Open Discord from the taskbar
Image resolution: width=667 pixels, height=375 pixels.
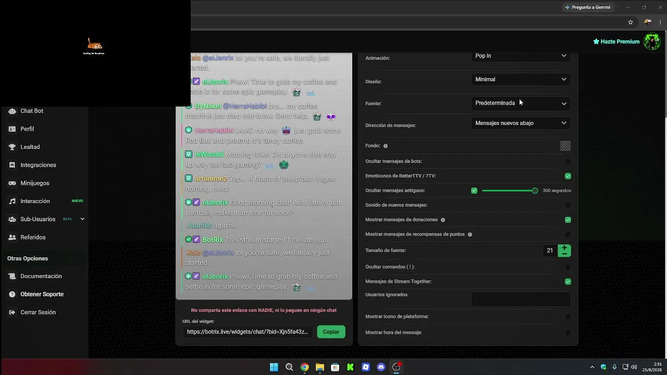pyautogui.click(x=381, y=367)
